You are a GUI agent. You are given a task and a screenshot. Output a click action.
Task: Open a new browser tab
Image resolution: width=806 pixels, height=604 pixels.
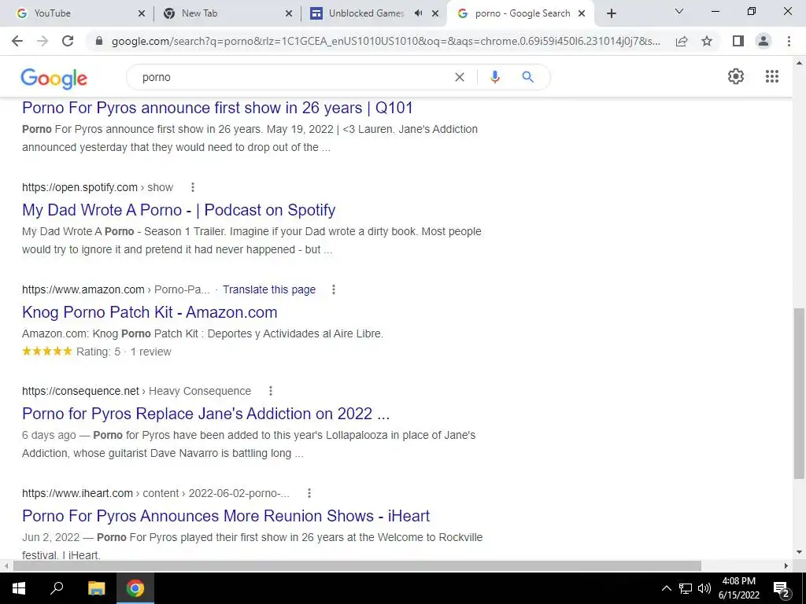click(x=611, y=14)
